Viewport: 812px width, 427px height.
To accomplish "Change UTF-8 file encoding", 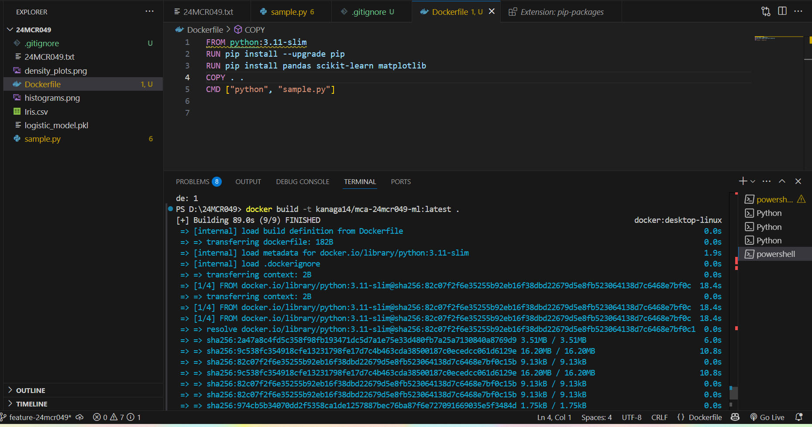I will click(x=632, y=417).
